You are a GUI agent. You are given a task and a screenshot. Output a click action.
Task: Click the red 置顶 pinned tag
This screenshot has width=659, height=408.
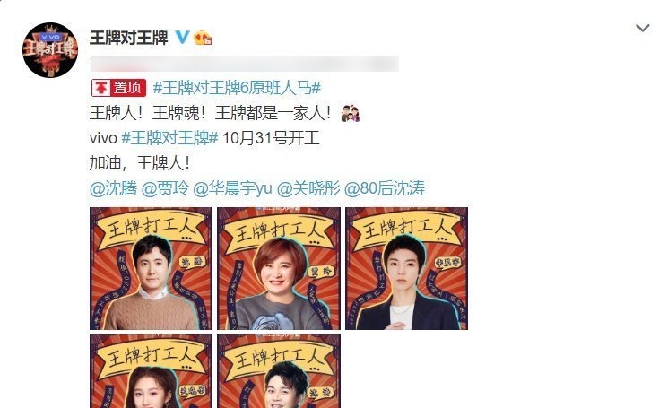(119, 88)
